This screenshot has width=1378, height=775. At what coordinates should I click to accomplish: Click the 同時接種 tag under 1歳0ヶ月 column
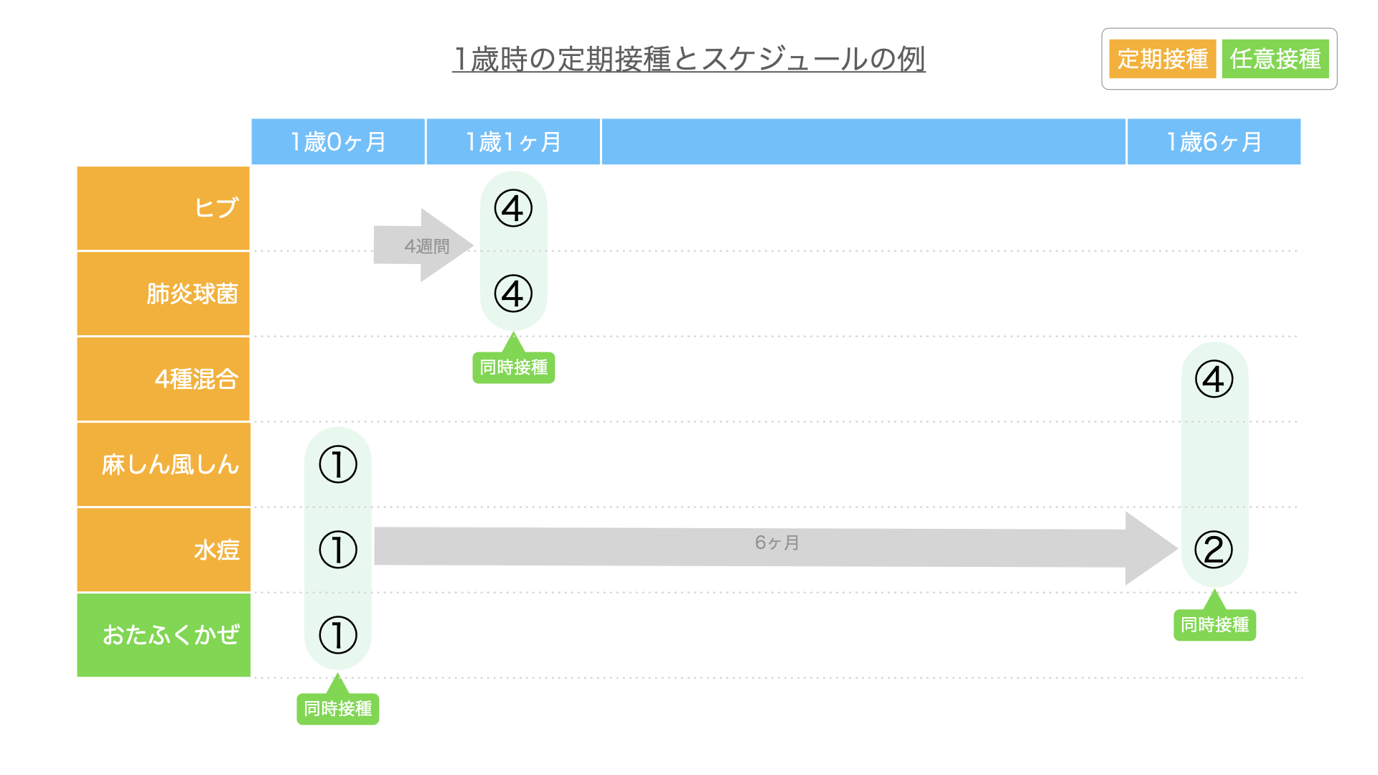pos(338,709)
